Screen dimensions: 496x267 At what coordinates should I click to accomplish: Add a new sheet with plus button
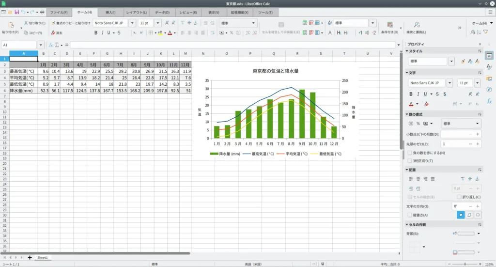click(x=30, y=257)
